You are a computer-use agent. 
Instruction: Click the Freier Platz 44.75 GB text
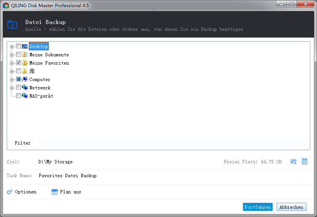pos(253,162)
